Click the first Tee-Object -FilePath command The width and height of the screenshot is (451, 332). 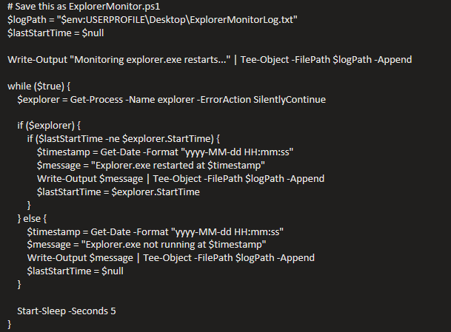point(326,59)
